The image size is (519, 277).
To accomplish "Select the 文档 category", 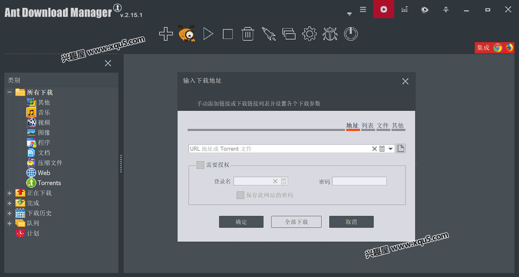I will [44, 153].
